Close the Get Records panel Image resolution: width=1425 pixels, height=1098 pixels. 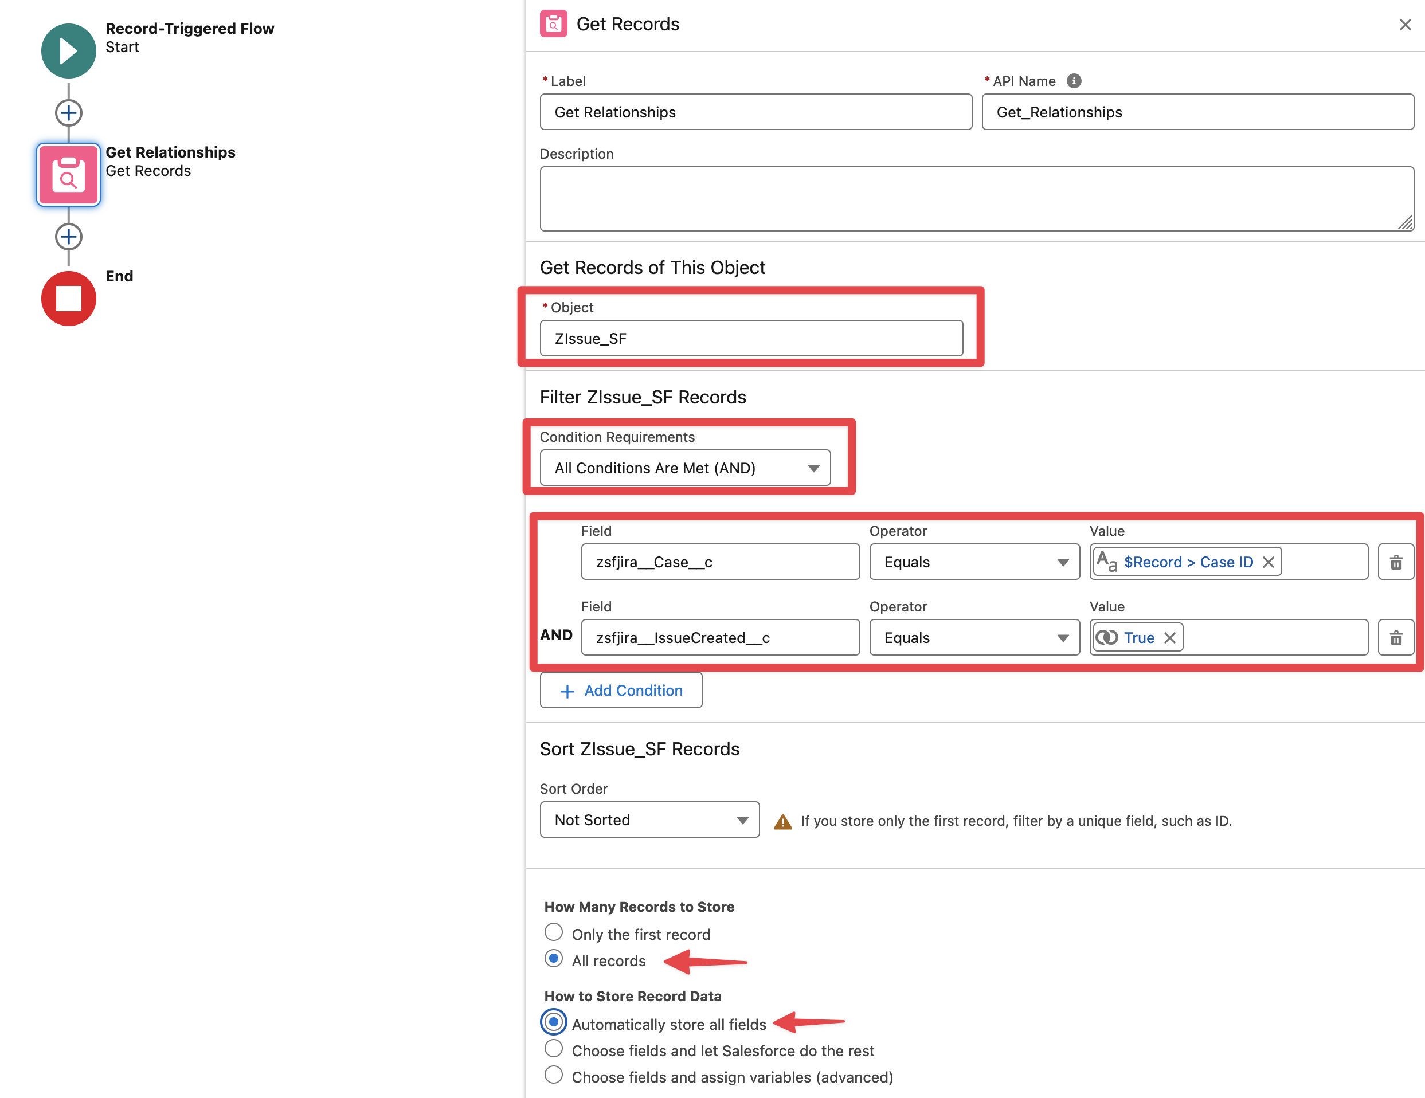[1405, 25]
